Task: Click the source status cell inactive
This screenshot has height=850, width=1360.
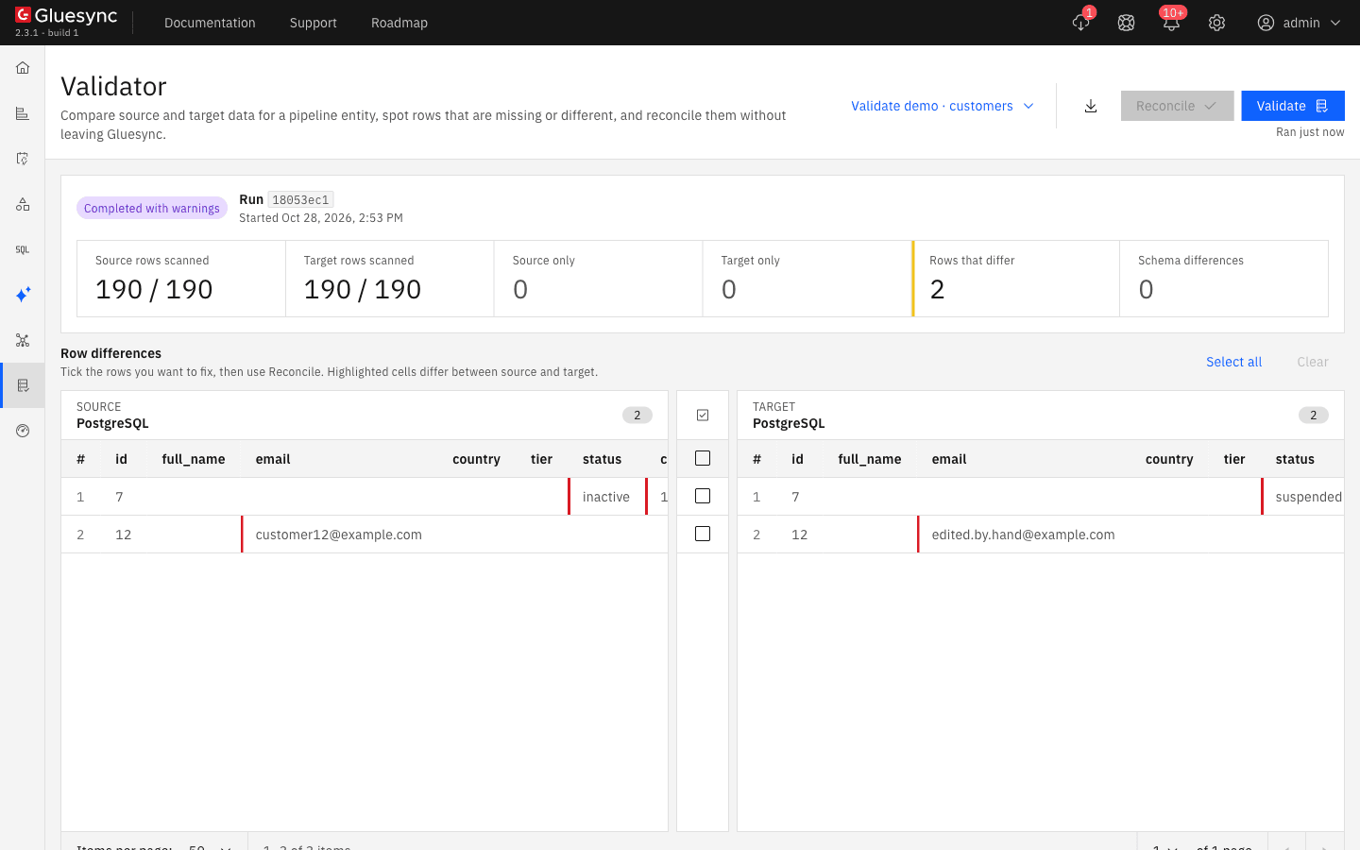Action: click(606, 497)
